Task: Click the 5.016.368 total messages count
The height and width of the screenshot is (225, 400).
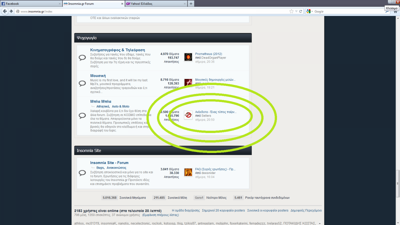Action: point(109,198)
